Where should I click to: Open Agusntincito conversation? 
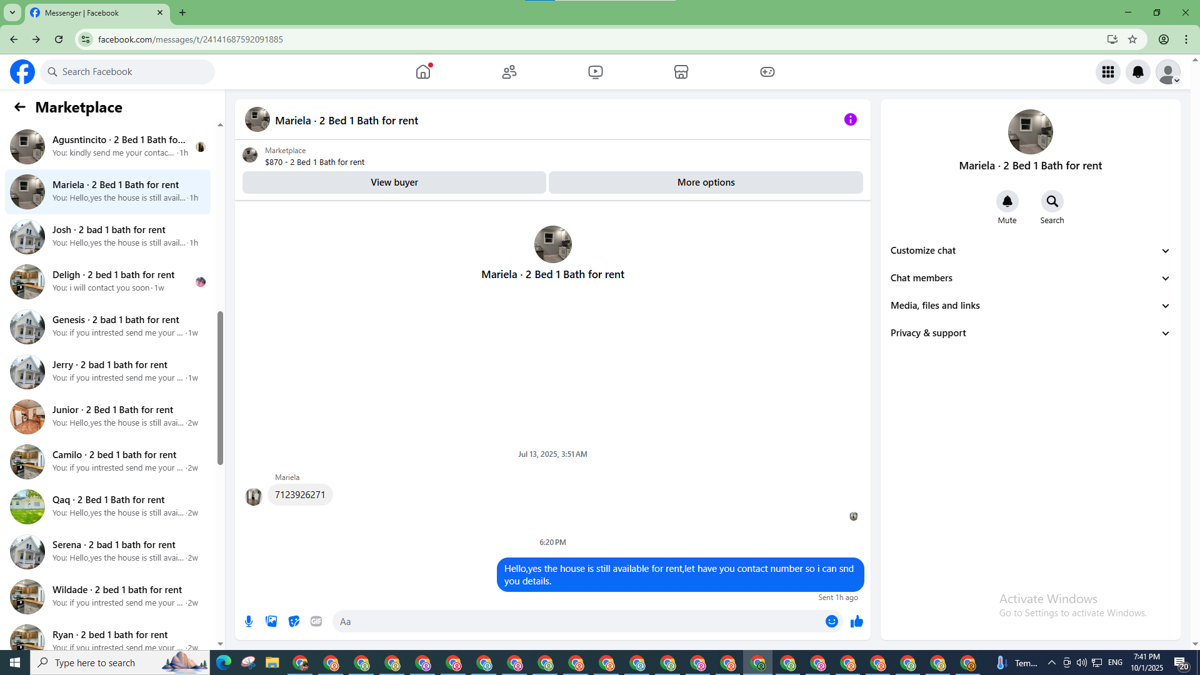coord(107,147)
